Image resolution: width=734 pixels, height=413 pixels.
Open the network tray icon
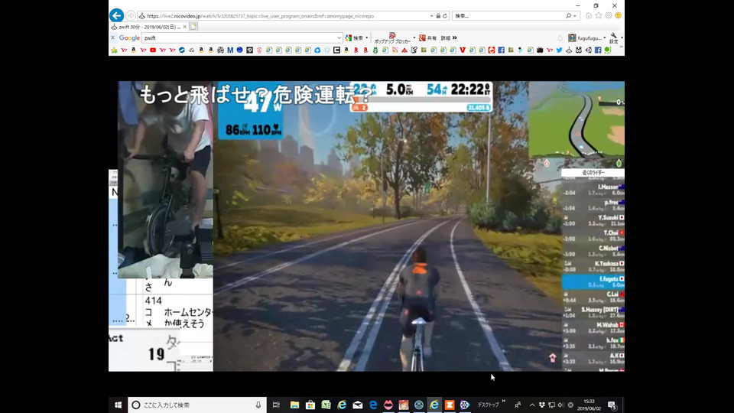551,405
